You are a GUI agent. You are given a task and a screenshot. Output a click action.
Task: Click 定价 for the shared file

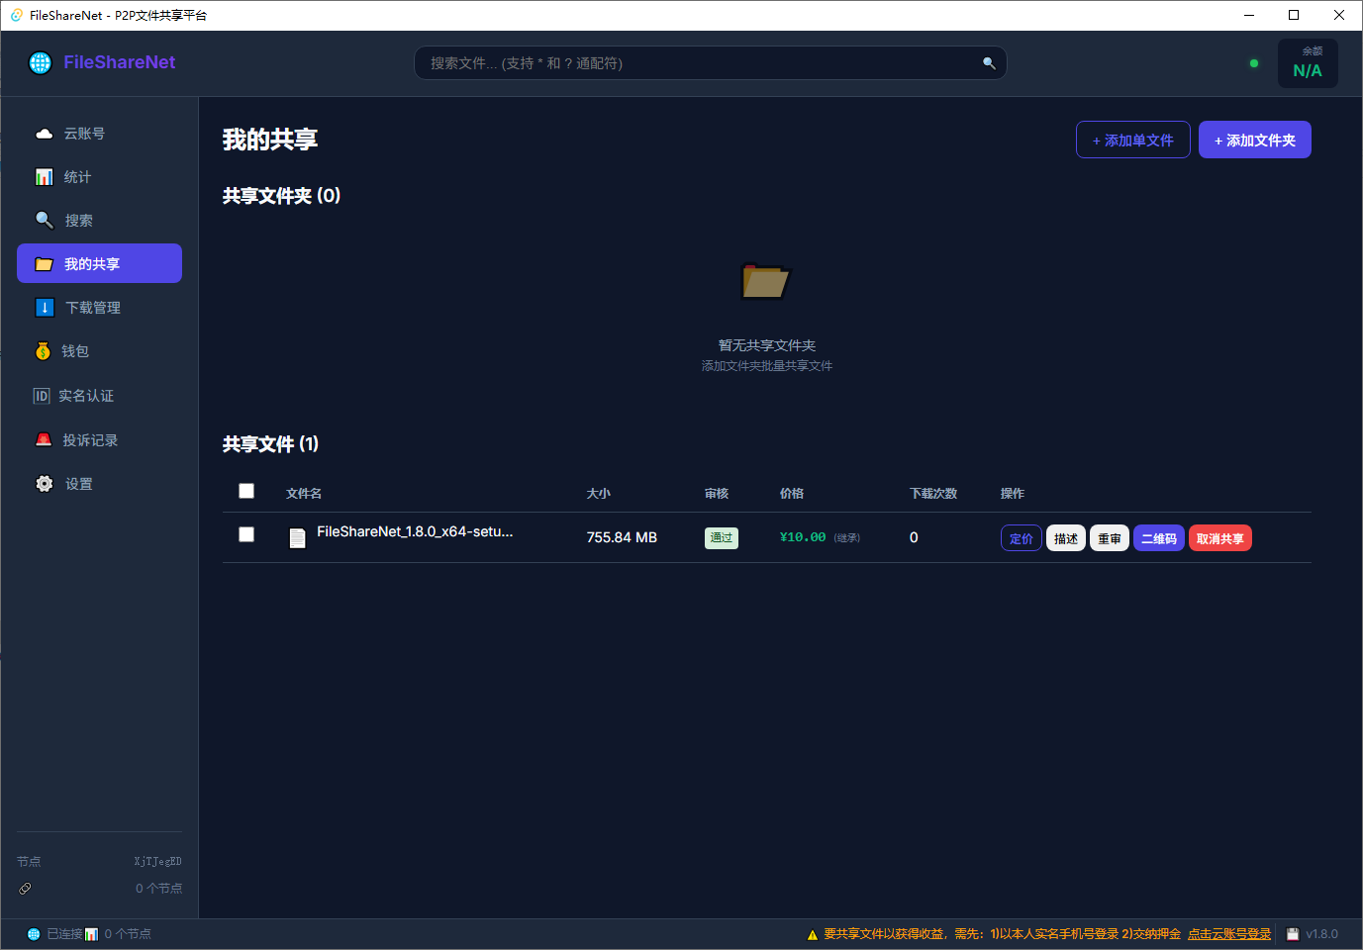click(1022, 538)
